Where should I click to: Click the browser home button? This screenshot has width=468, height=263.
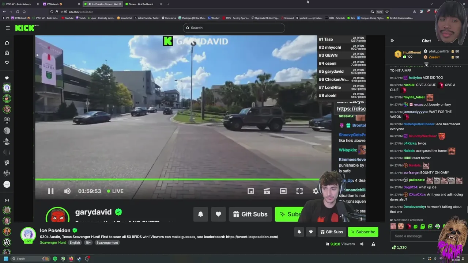pyautogui.click(x=24, y=12)
